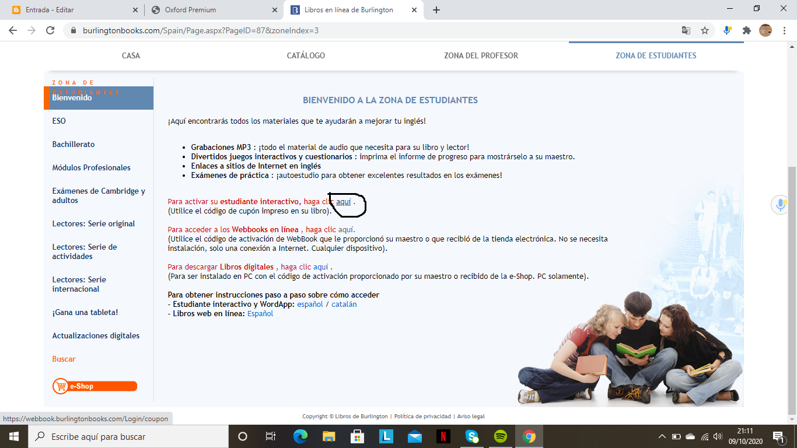Open español instructions for Estudiante interactivo
This screenshot has height=448, width=797.
(310, 304)
